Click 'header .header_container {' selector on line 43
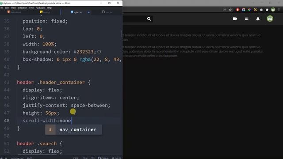Image resolution: width=283 pixels, height=159 pixels. (54, 83)
